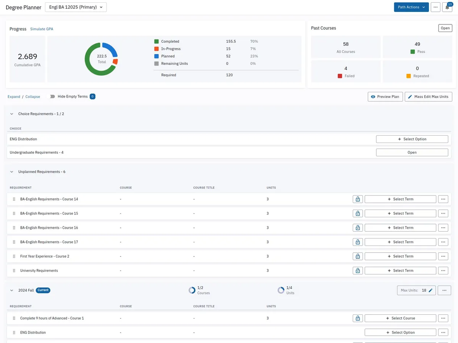Image resolution: width=458 pixels, height=343 pixels.
Task: Edit Max Units pencil icon for 2024 Fall
Action: [x=431, y=290]
